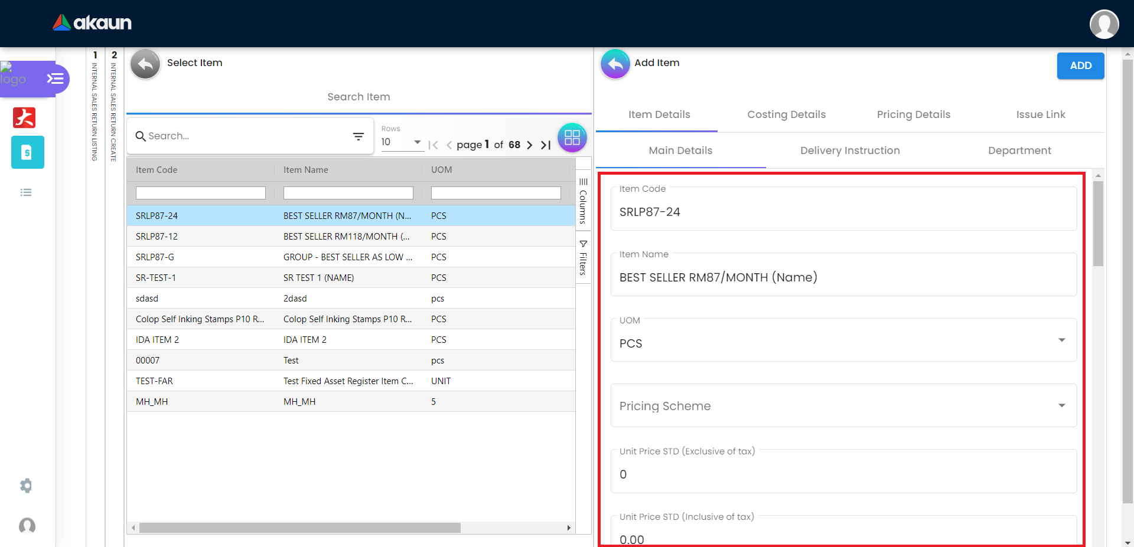1134x547 pixels.
Task: Switch to the Costing Details tab
Action: (786, 114)
